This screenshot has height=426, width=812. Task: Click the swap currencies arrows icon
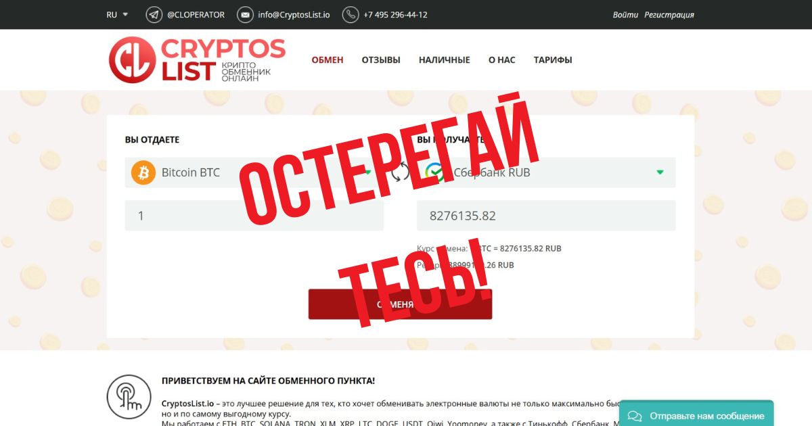coord(401,172)
